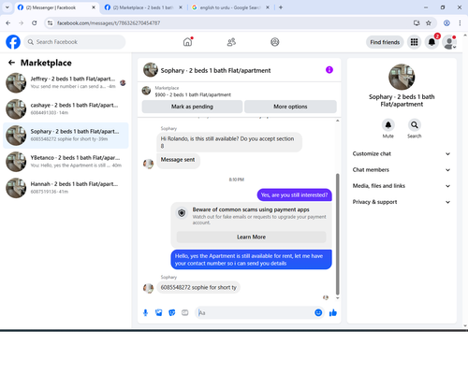The image size is (468, 374).
Task: Click the shield icon in scam warning
Action: coord(182,213)
